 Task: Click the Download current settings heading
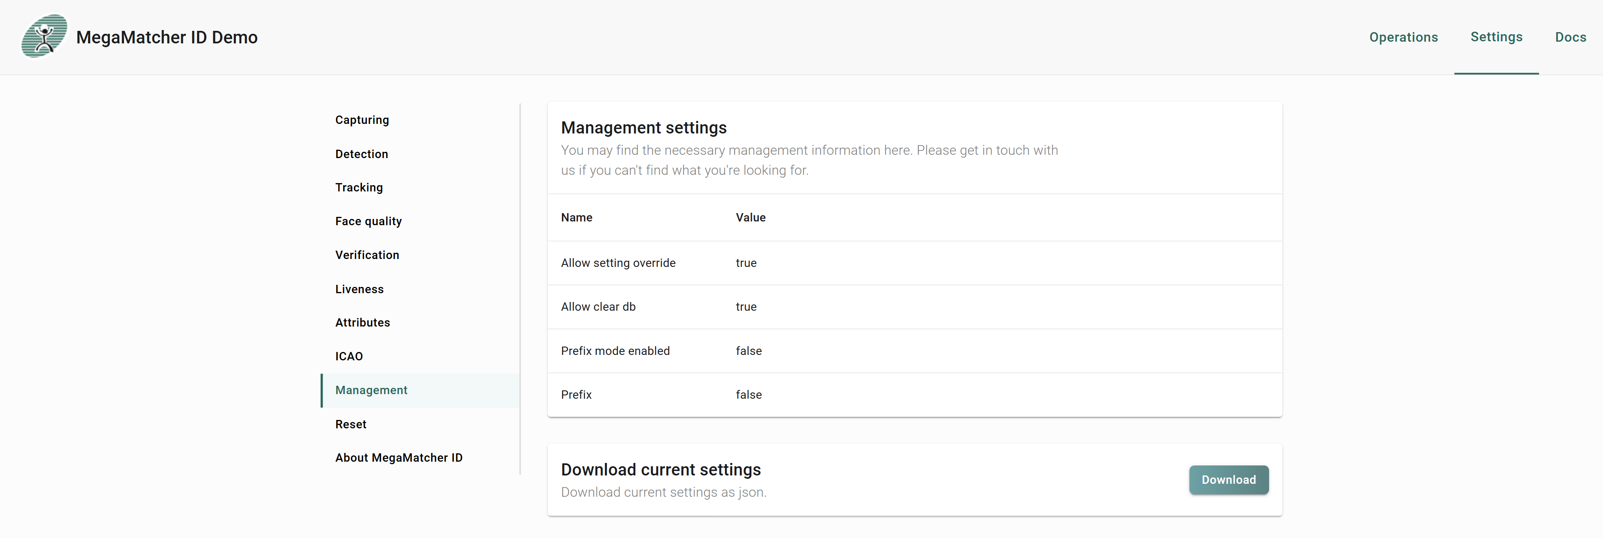click(661, 470)
